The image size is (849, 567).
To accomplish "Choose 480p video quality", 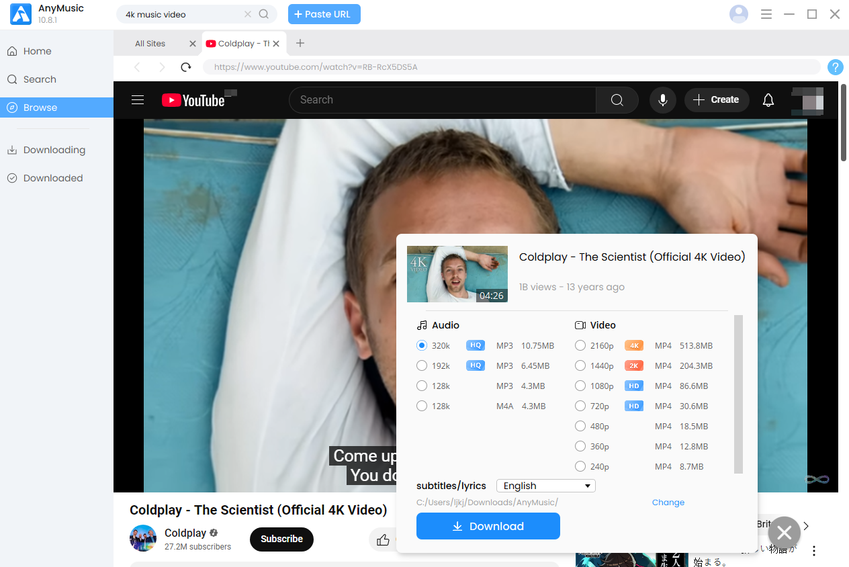I will pos(580,427).
